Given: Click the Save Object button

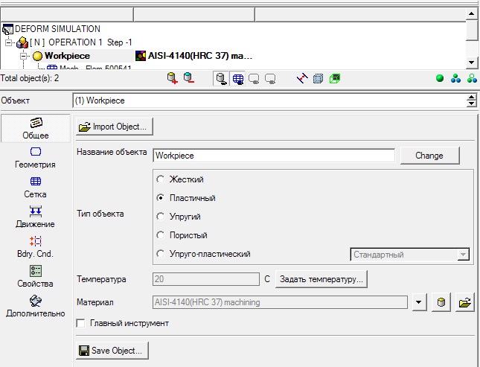Looking at the screenshot, I should click(x=112, y=351).
